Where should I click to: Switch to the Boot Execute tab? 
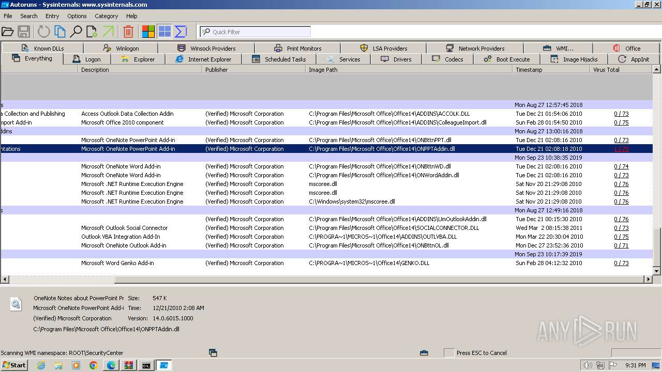click(x=506, y=59)
